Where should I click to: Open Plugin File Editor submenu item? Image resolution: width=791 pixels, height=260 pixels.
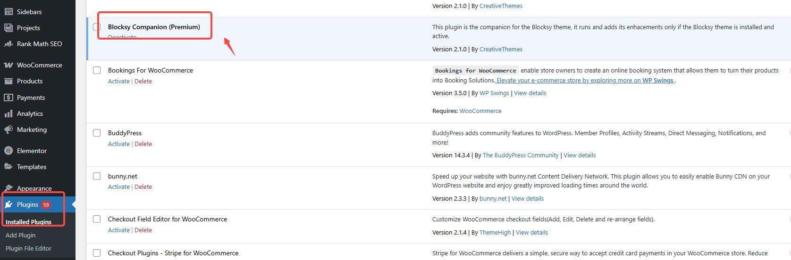[x=28, y=248]
